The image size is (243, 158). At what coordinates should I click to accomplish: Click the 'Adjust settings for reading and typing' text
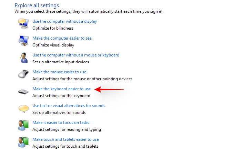[67, 129]
